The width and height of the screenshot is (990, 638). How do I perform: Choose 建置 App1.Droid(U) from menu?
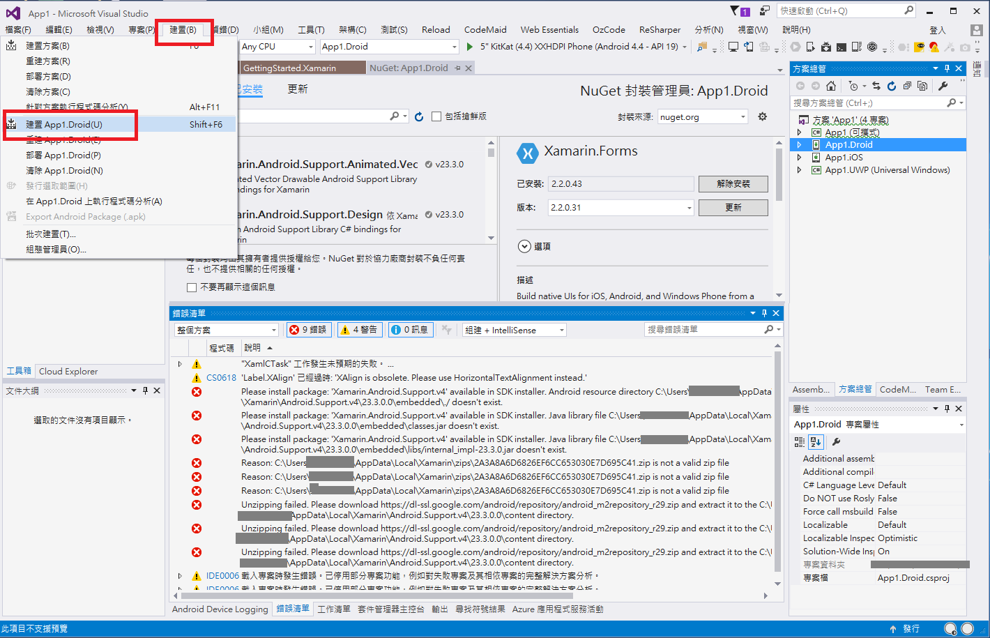click(x=119, y=124)
